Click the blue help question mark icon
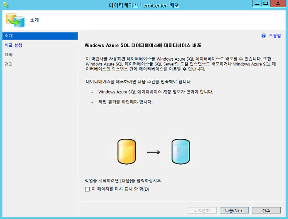 point(263,36)
